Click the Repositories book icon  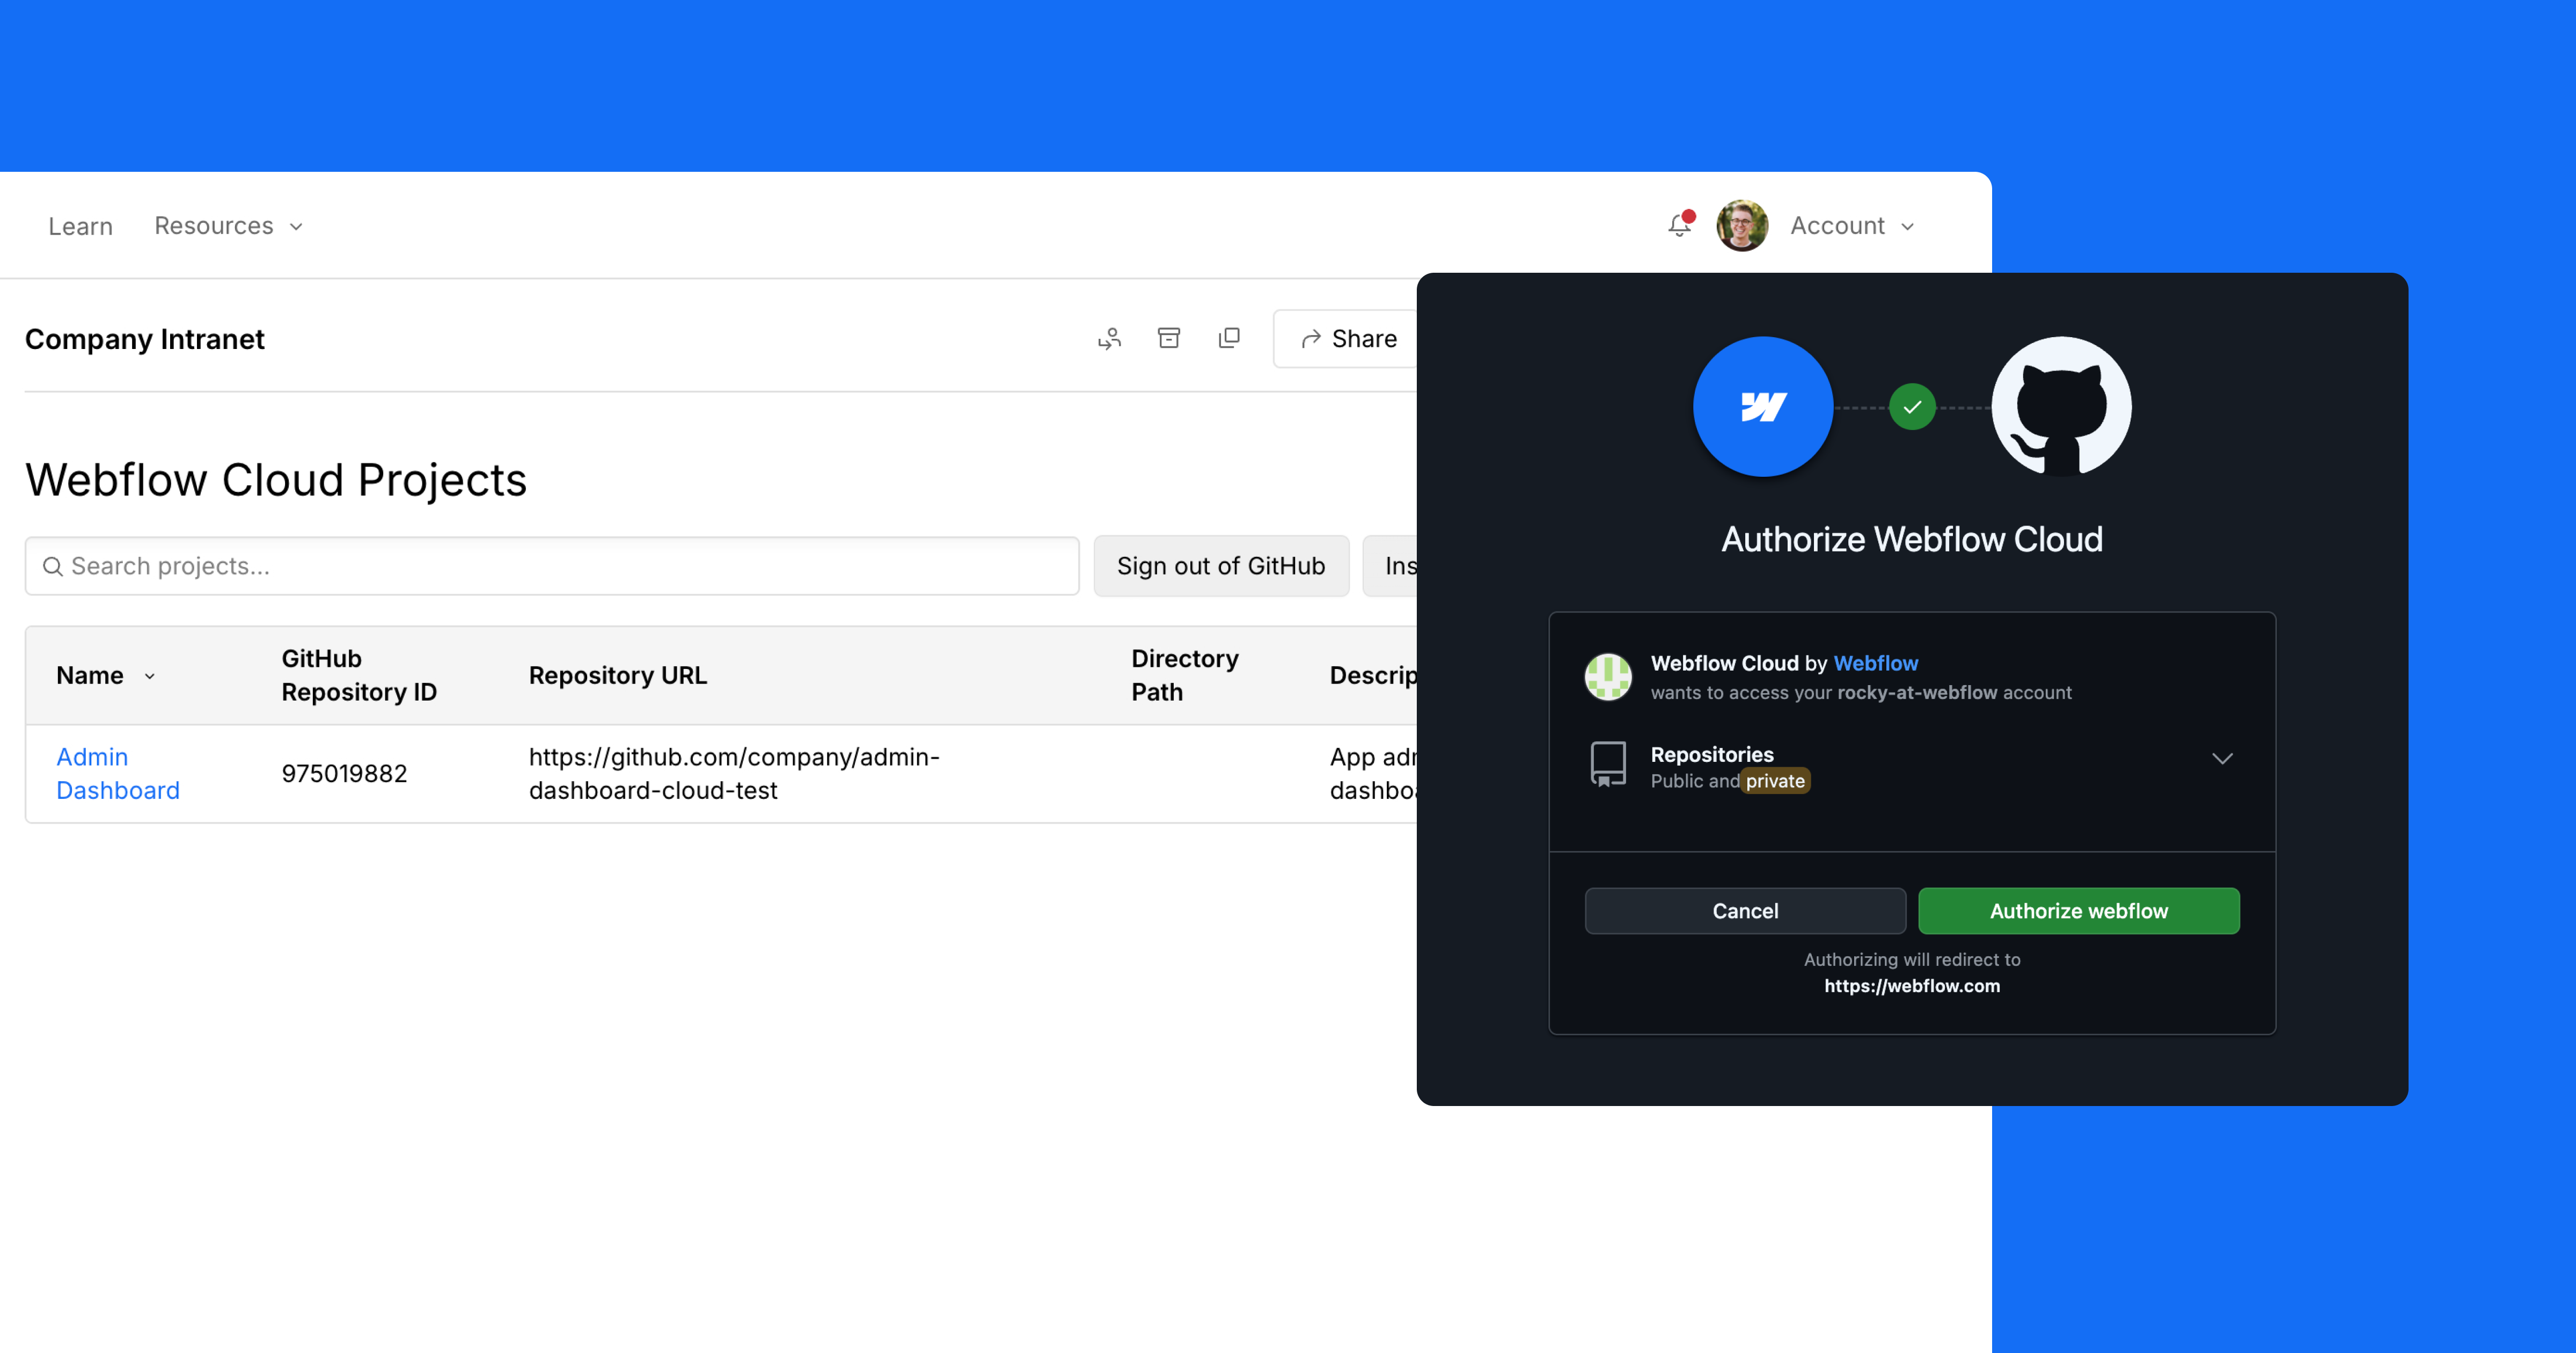coord(1608,765)
